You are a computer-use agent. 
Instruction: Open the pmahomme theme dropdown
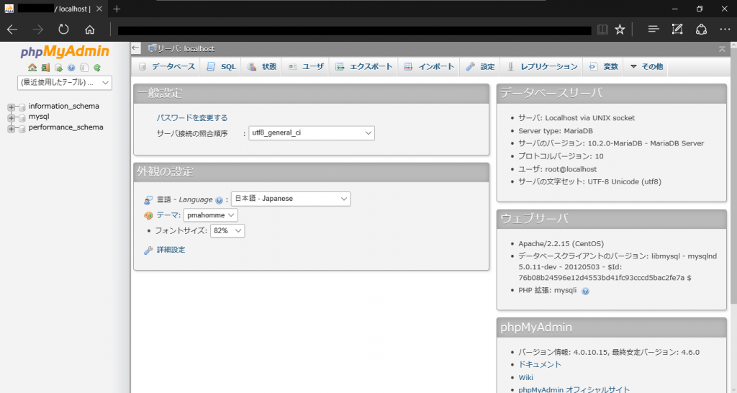211,215
